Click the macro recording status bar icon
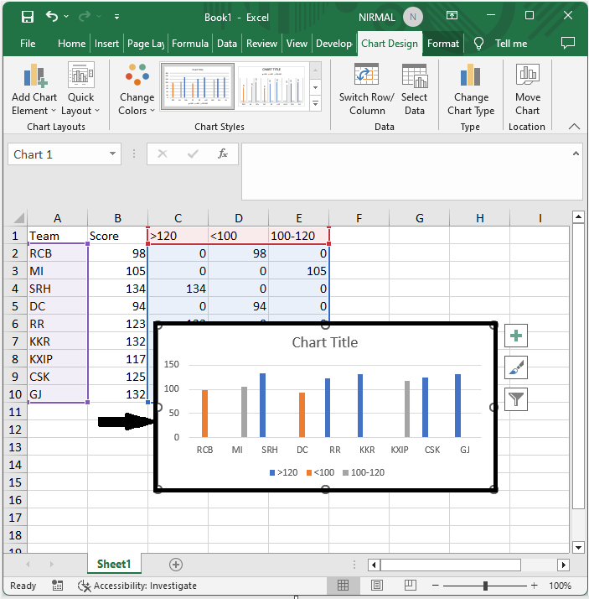Viewport: 589px width, 599px height. point(58,586)
